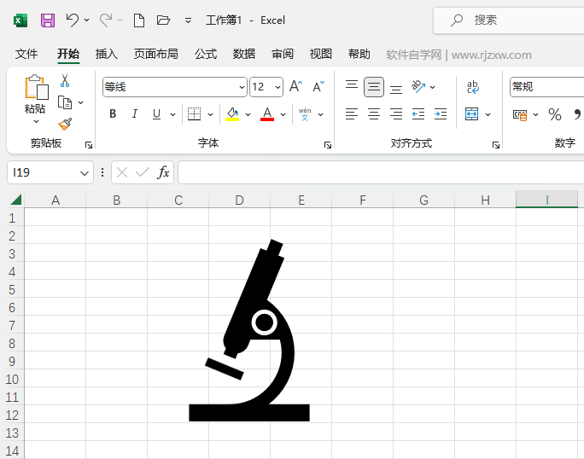The image size is (584, 459).
Task: Toggle Bold formatting
Action: 113,114
